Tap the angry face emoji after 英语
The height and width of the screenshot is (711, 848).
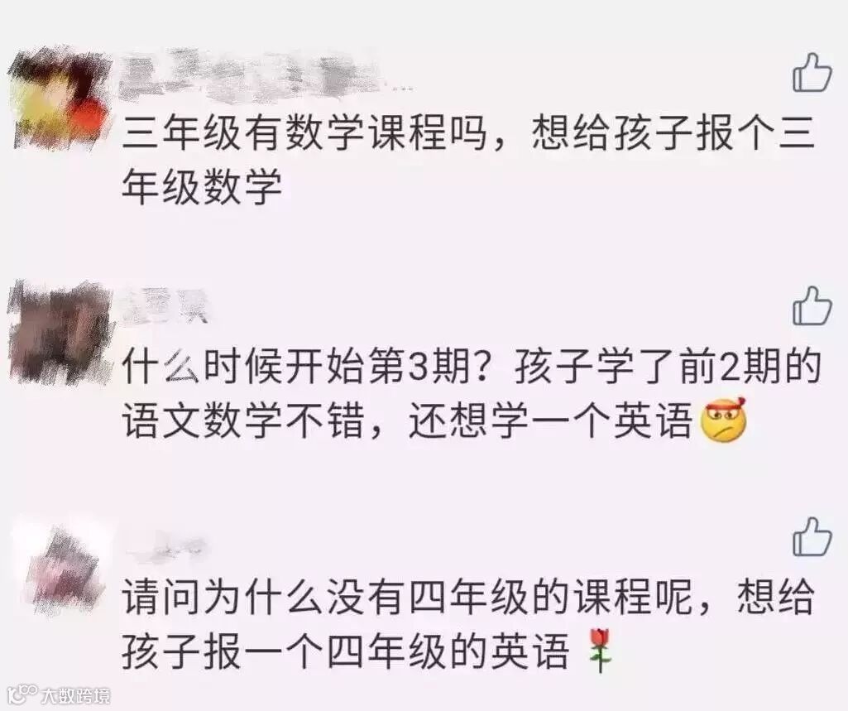[x=723, y=420]
